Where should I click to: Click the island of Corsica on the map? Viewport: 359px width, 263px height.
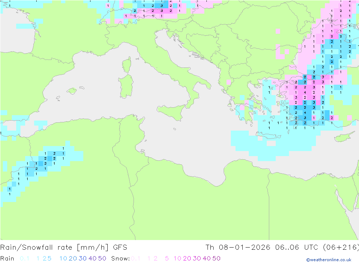point(127,65)
